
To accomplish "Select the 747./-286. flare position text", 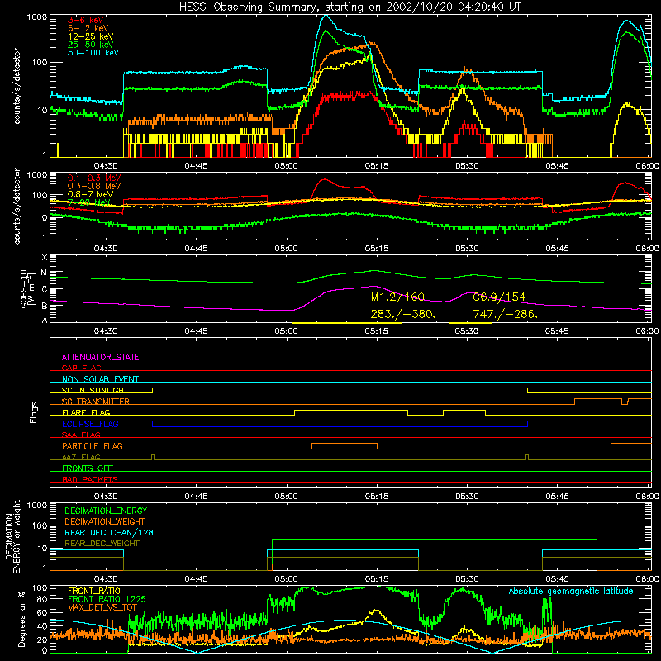I will tap(505, 315).
